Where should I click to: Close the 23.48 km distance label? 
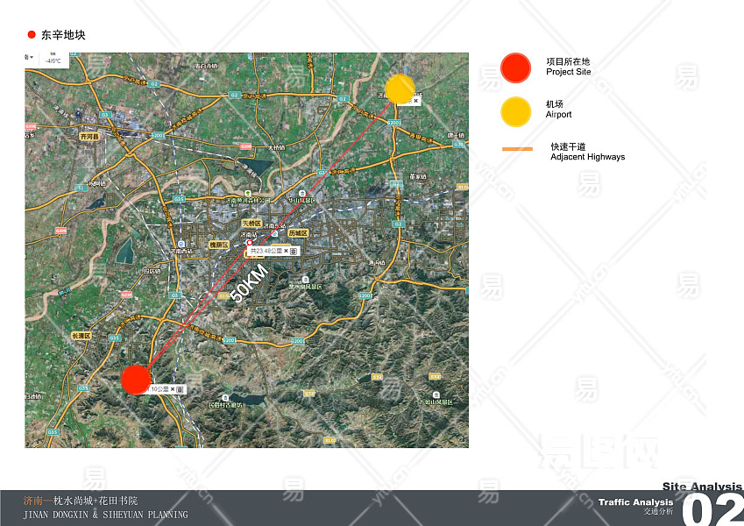pos(285,251)
